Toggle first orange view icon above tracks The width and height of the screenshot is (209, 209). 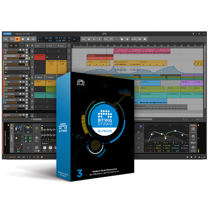[11, 45]
